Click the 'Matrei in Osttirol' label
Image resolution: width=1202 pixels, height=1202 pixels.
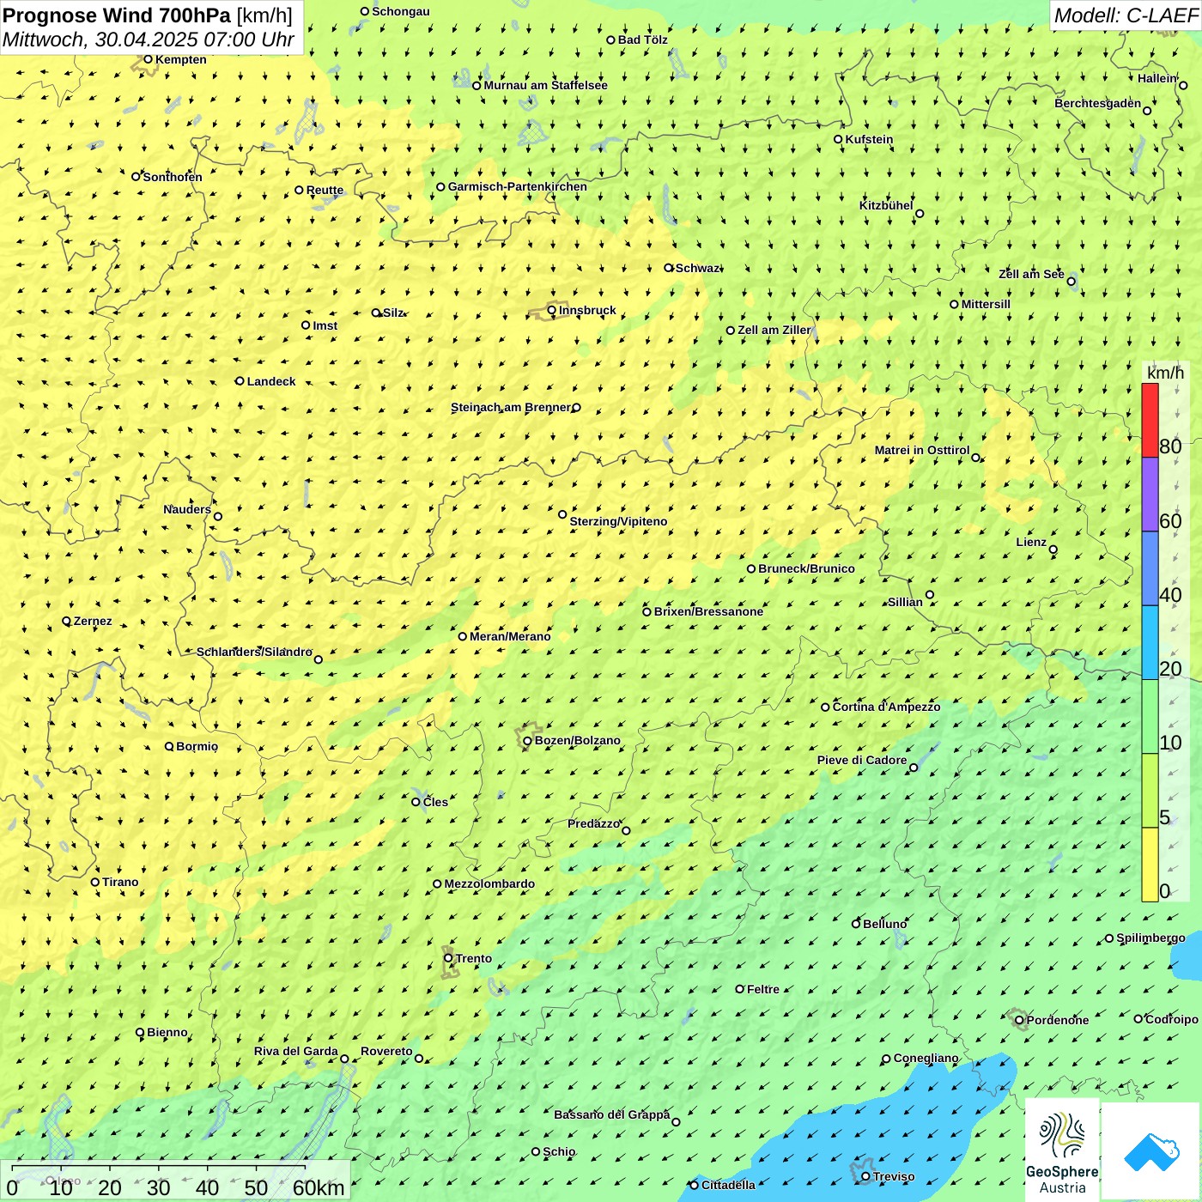coord(922,450)
